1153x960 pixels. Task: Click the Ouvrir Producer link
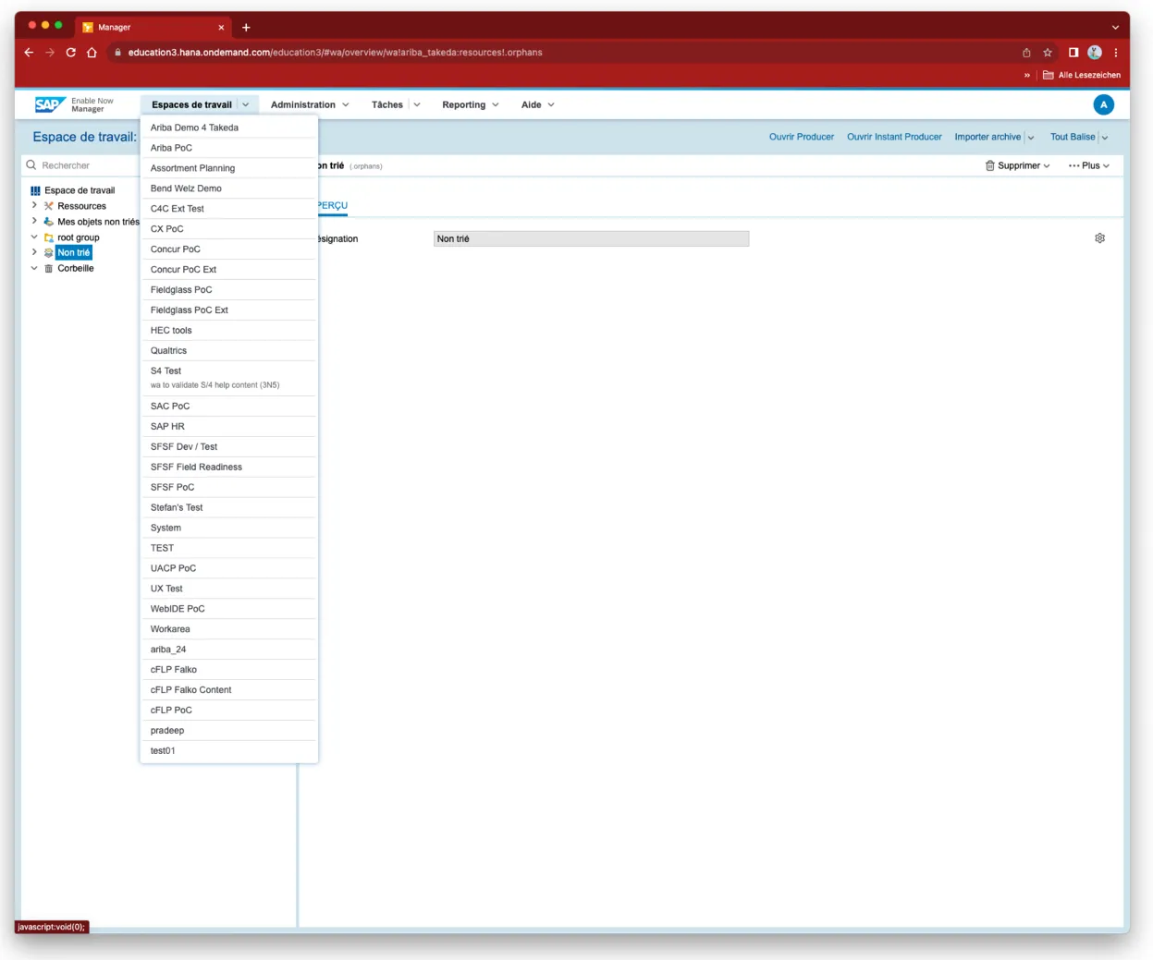coord(801,137)
